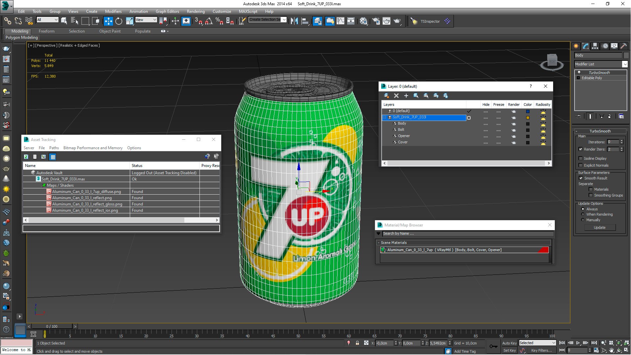Click the TSInspector flashlight icon
Viewport: 631px width, 355px height.
tap(414, 21)
